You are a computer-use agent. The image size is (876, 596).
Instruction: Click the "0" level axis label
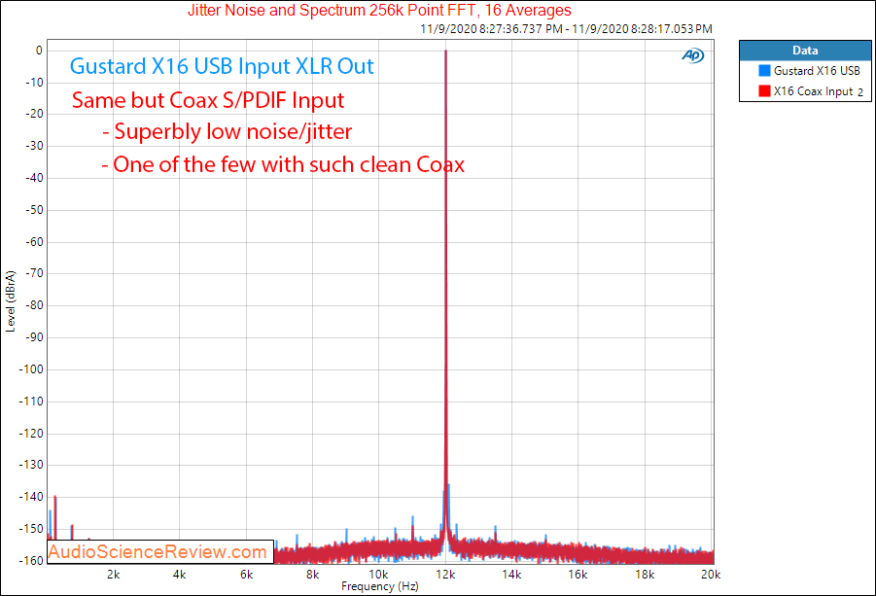click(39, 51)
